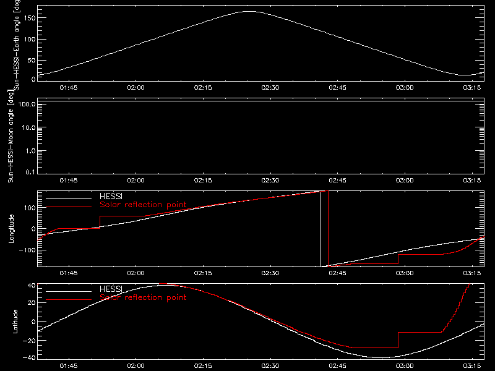Click the white HESSI legend line, Latitude plot
This screenshot has width=495, height=371.
point(69,291)
